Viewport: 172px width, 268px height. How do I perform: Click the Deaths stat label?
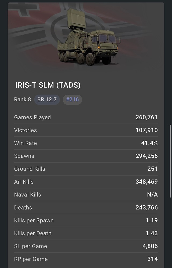23,207
